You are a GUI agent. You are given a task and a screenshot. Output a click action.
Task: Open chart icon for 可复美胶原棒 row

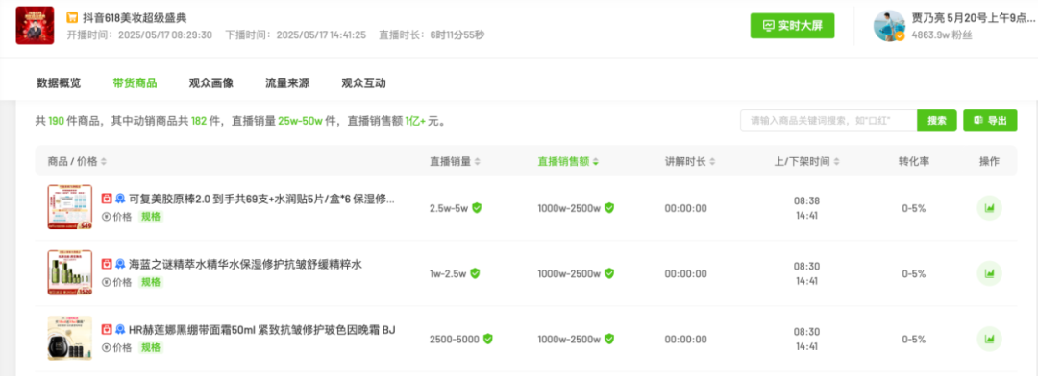click(990, 208)
